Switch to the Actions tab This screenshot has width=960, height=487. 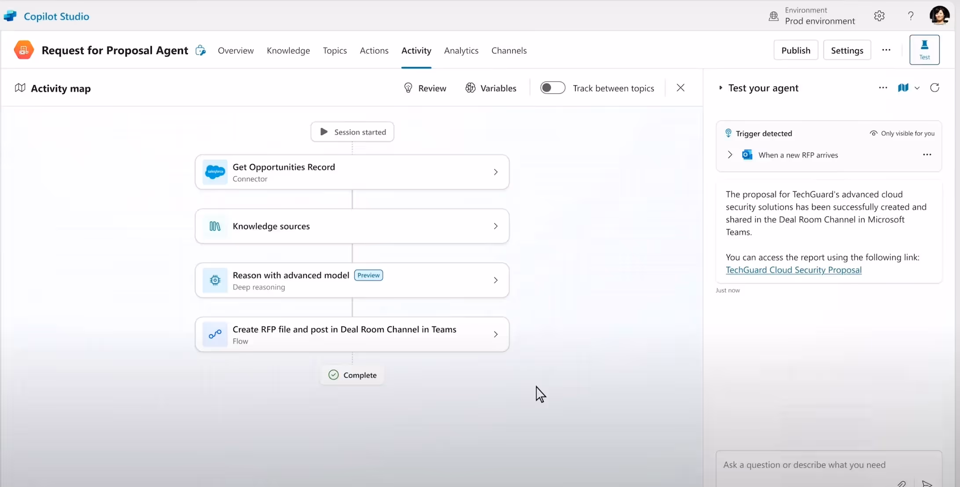click(x=374, y=50)
